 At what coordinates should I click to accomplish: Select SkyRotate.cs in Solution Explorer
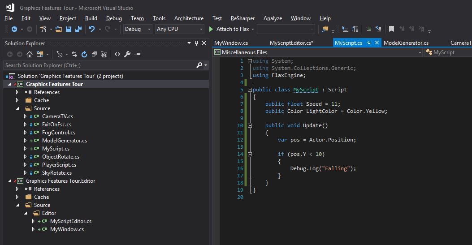57,173
